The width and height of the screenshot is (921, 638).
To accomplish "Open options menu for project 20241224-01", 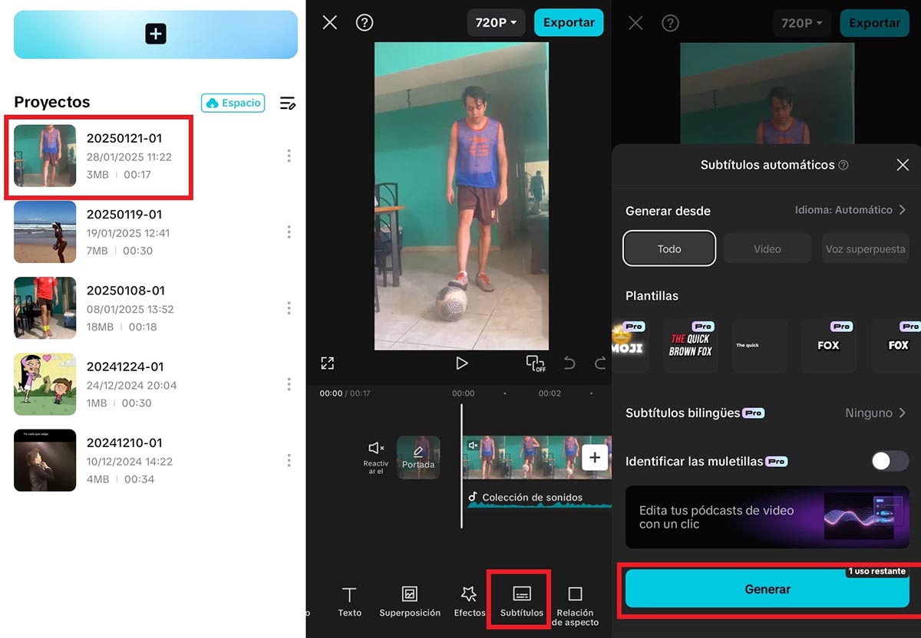I will [289, 384].
